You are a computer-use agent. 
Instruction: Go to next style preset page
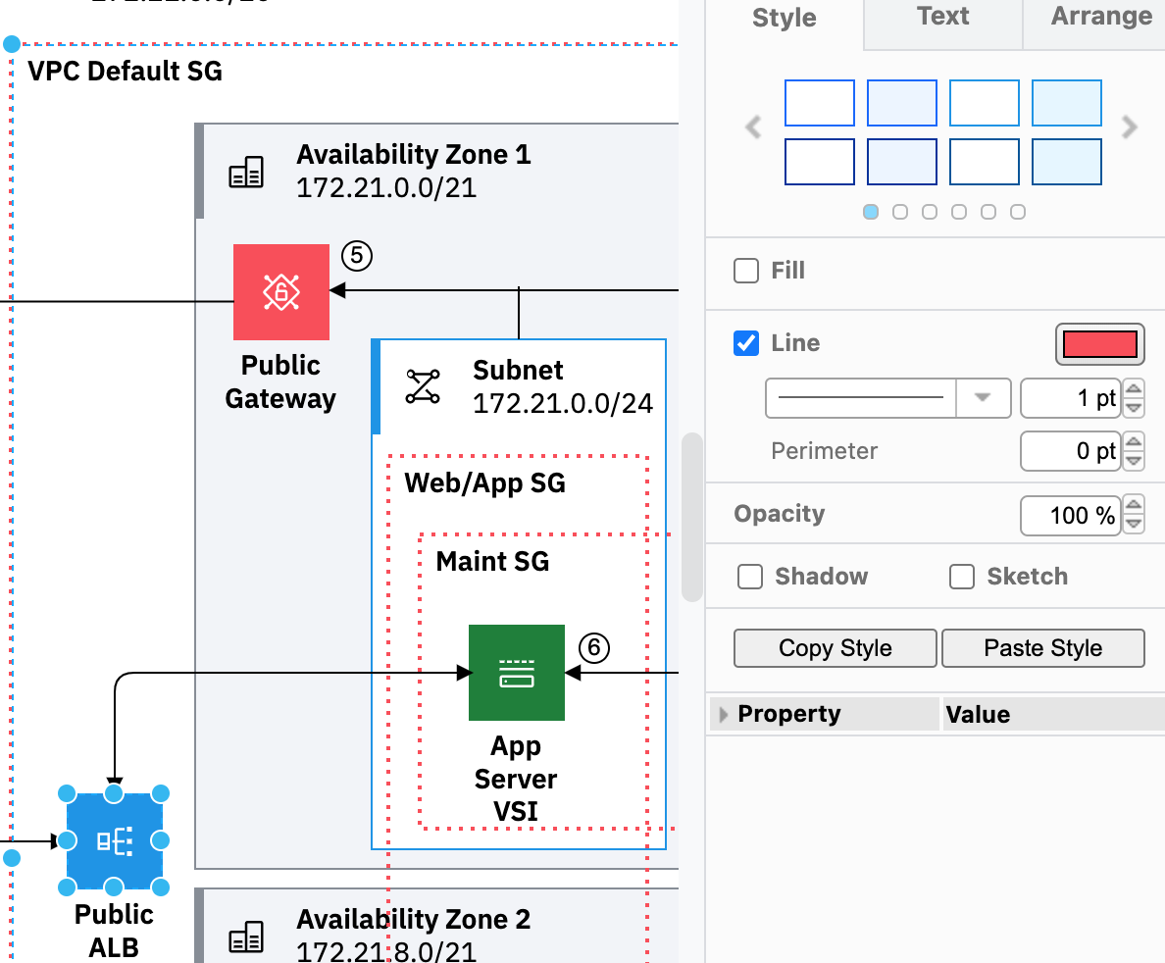tap(1130, 127)
